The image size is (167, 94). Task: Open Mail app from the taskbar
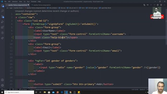(53, 92)
